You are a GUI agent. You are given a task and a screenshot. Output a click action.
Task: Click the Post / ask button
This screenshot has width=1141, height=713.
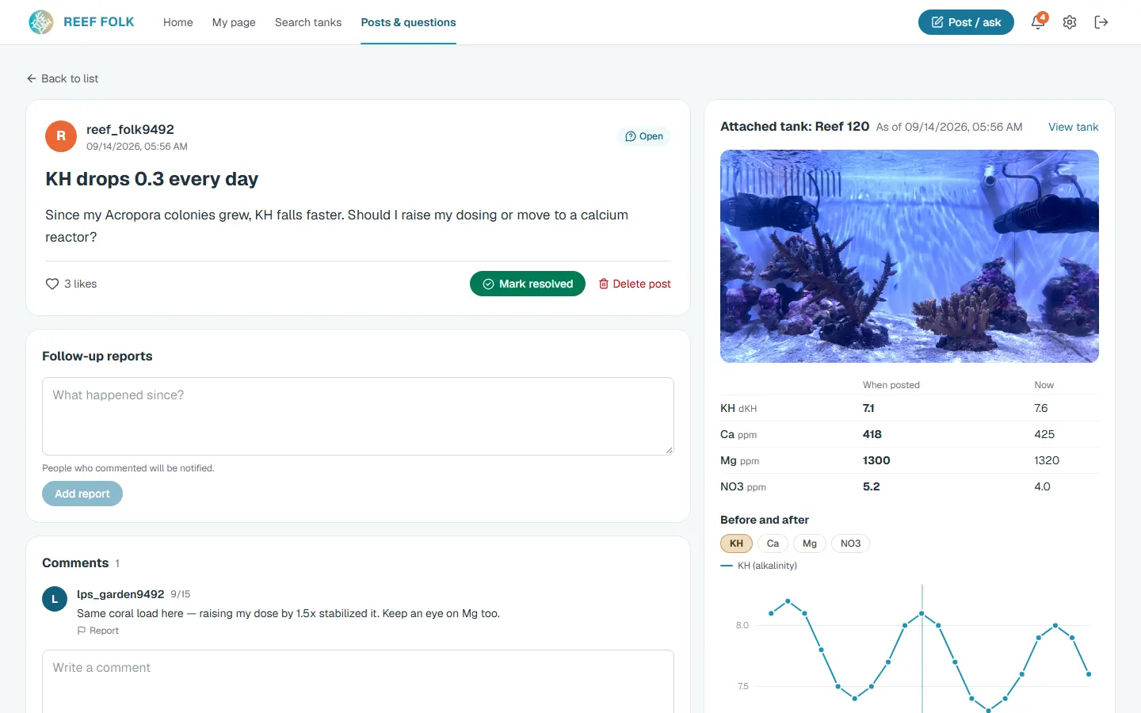[966, 22]
